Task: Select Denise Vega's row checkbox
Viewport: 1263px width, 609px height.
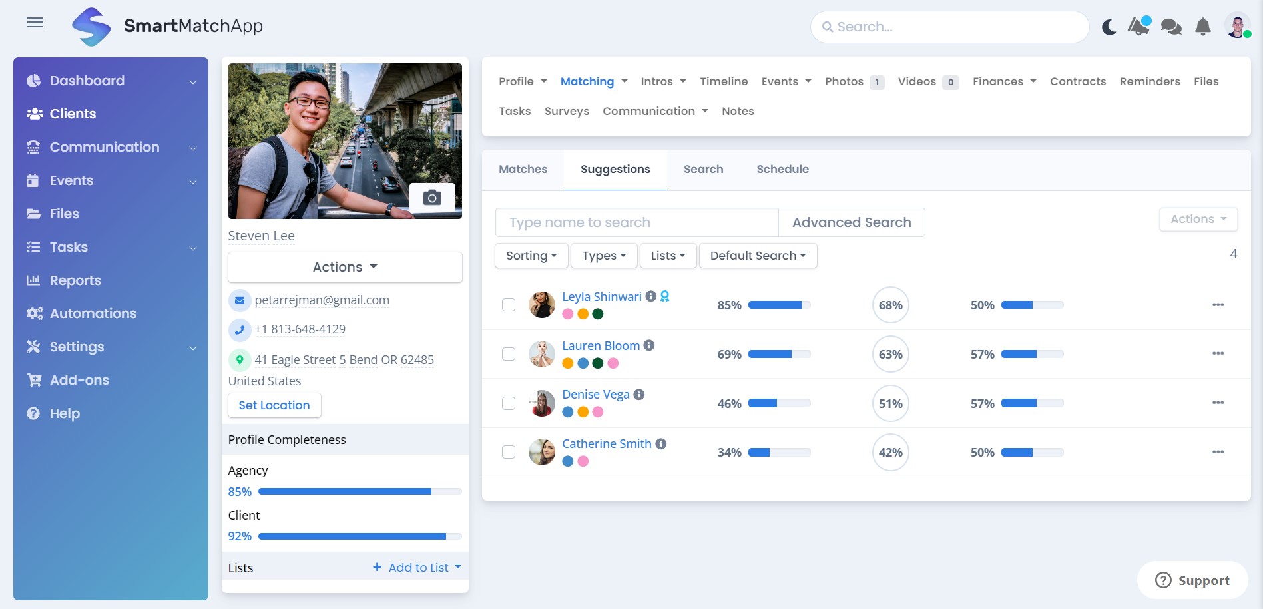Action: click(509, 403)
